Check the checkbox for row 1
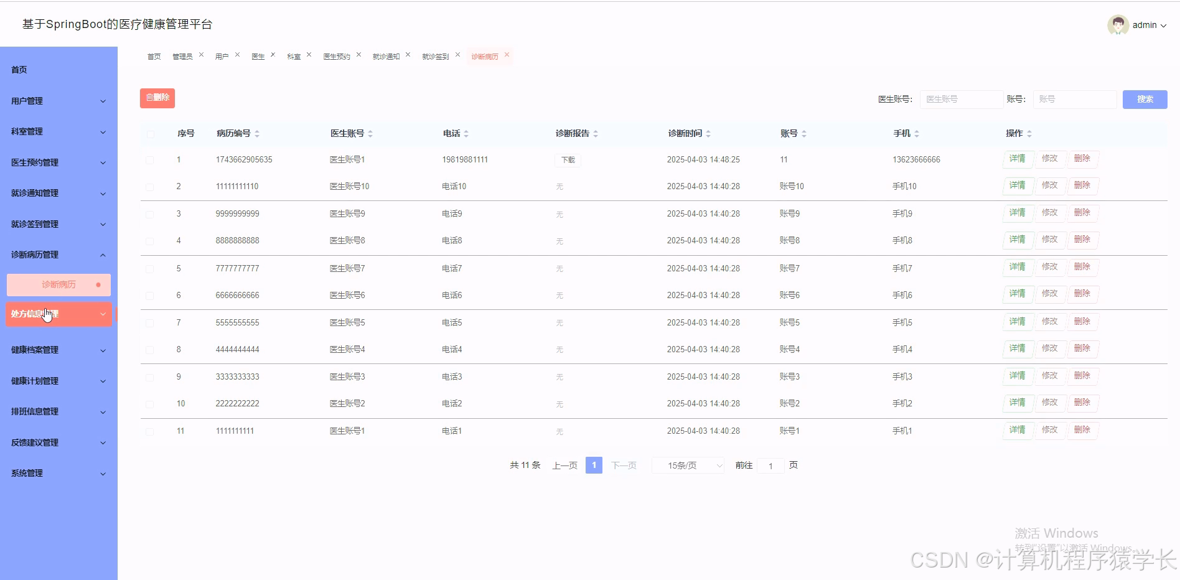1180x580 pixels. (150, 160)
